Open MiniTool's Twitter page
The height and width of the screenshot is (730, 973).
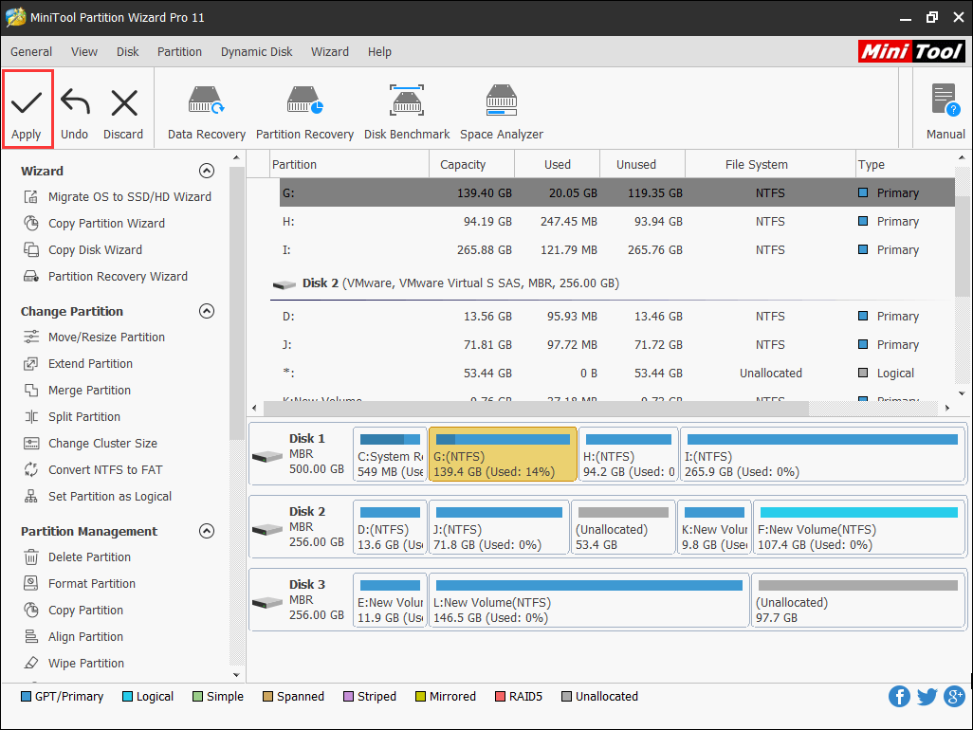coord(927,696)
